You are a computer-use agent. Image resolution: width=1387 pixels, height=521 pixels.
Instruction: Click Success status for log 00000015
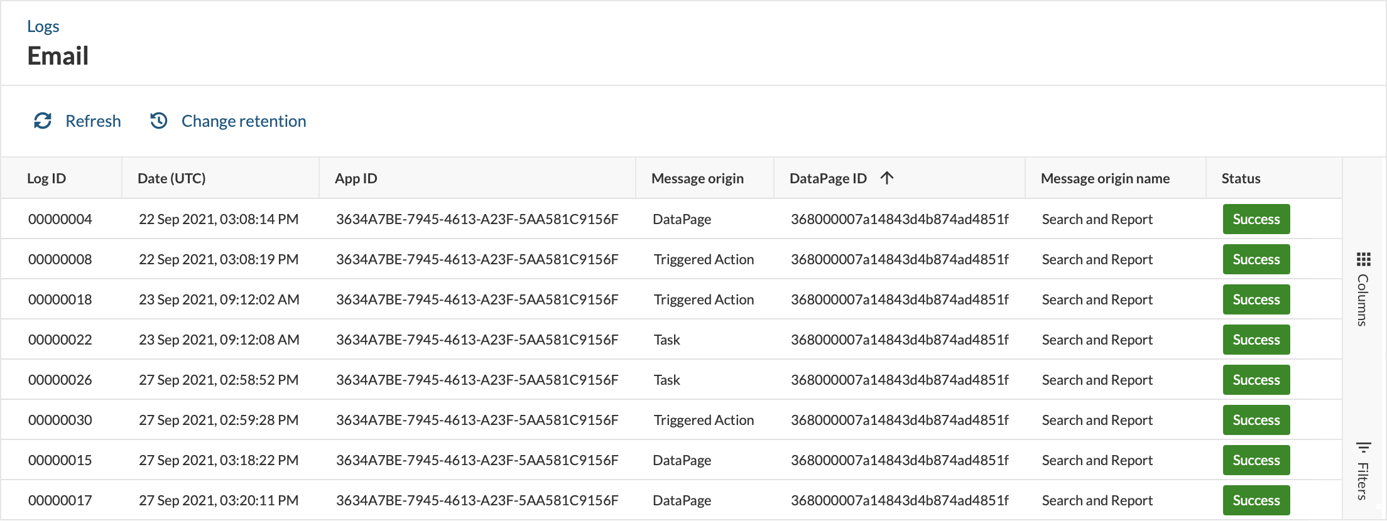(1256, 460)
